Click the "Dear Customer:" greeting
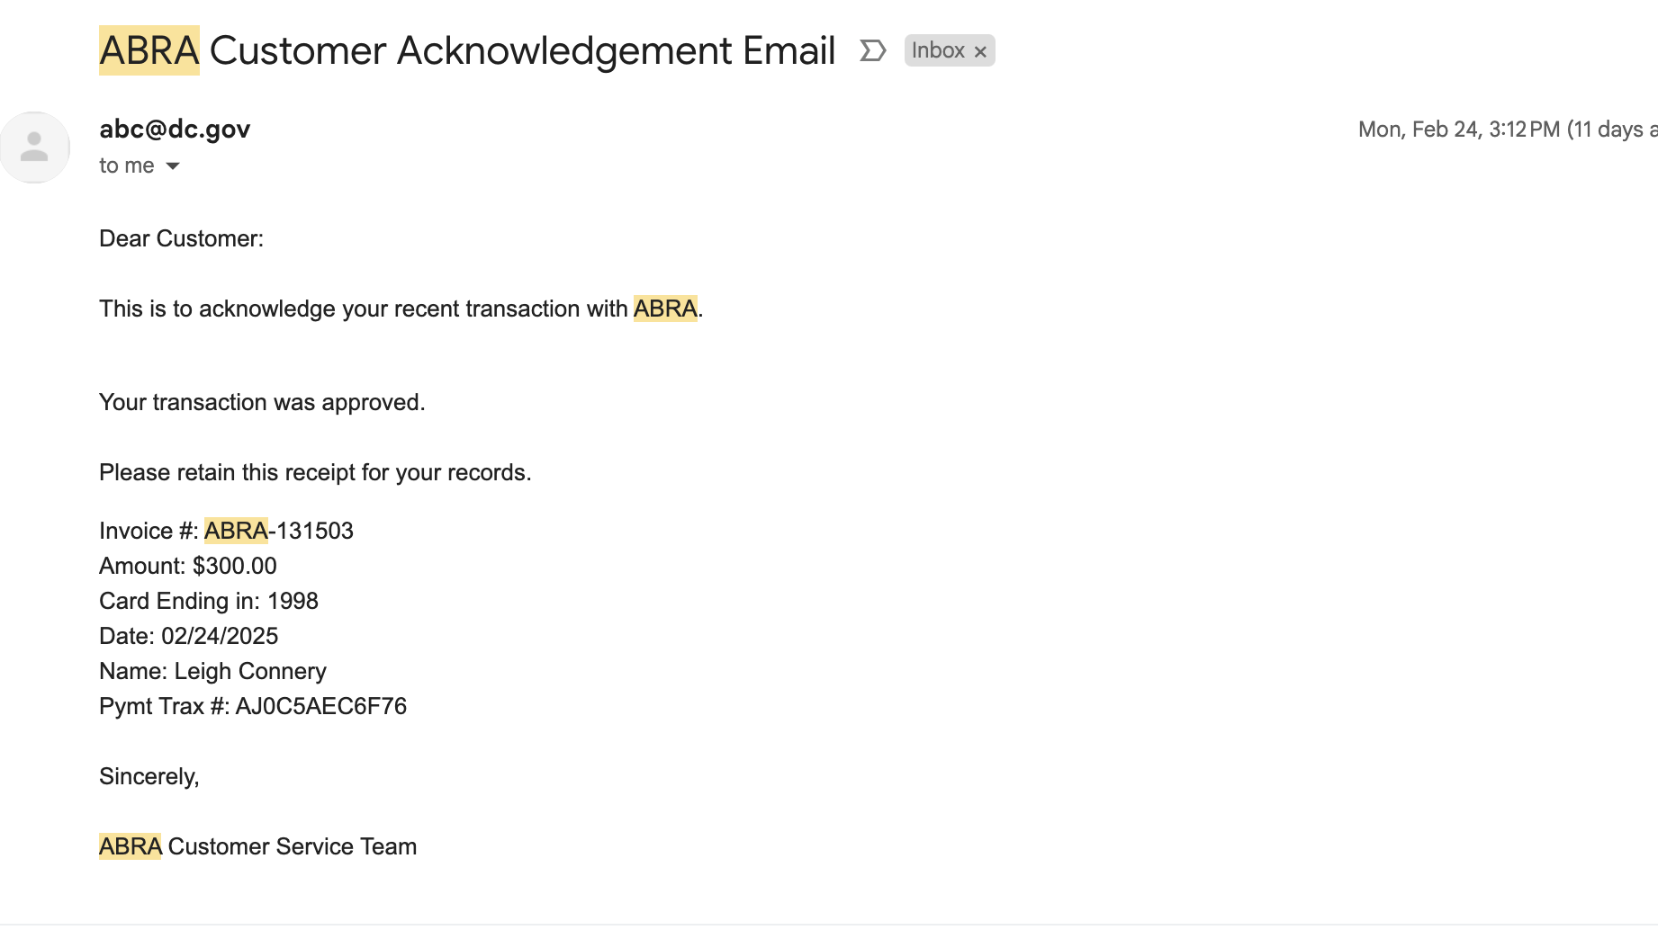Viewport: 1658px width, 939px height. 181,238
